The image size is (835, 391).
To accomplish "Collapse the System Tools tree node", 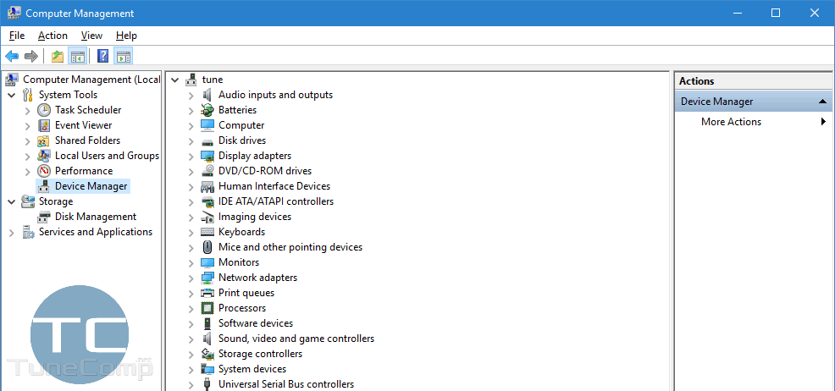I will pyautogui.click(x=12, y=96).
